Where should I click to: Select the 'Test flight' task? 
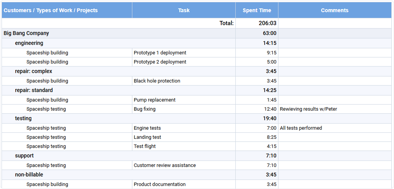(145, 146)
